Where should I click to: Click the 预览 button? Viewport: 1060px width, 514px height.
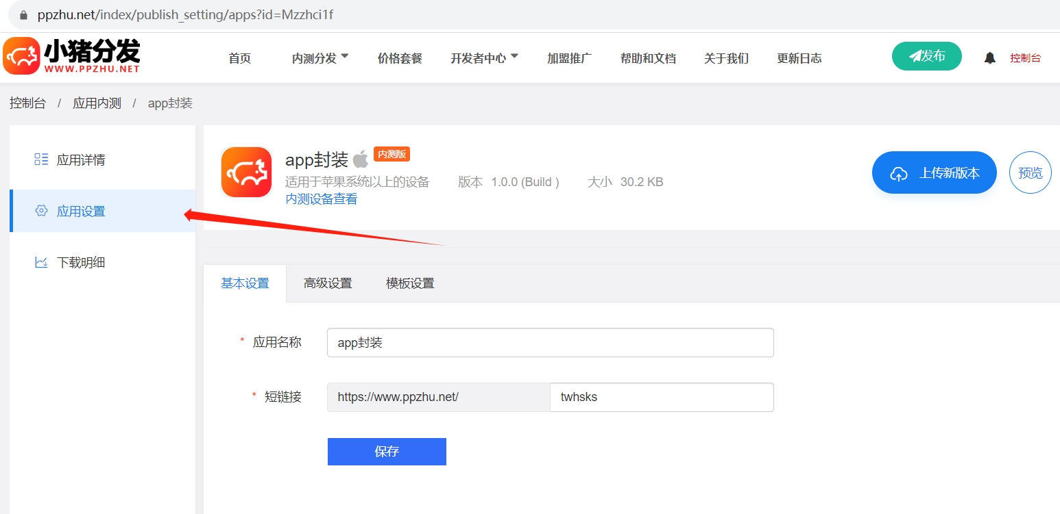click(1030, 172)
